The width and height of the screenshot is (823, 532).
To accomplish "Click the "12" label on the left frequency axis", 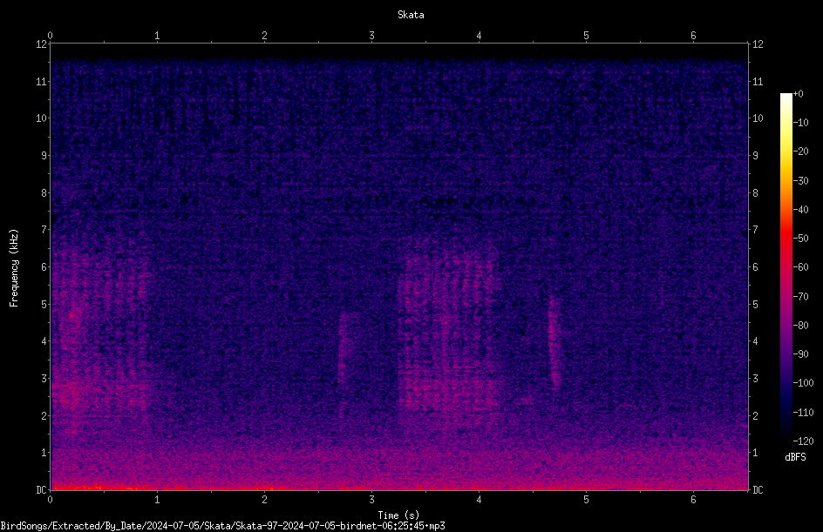I will pyautogui.click(x=41, y=44).
